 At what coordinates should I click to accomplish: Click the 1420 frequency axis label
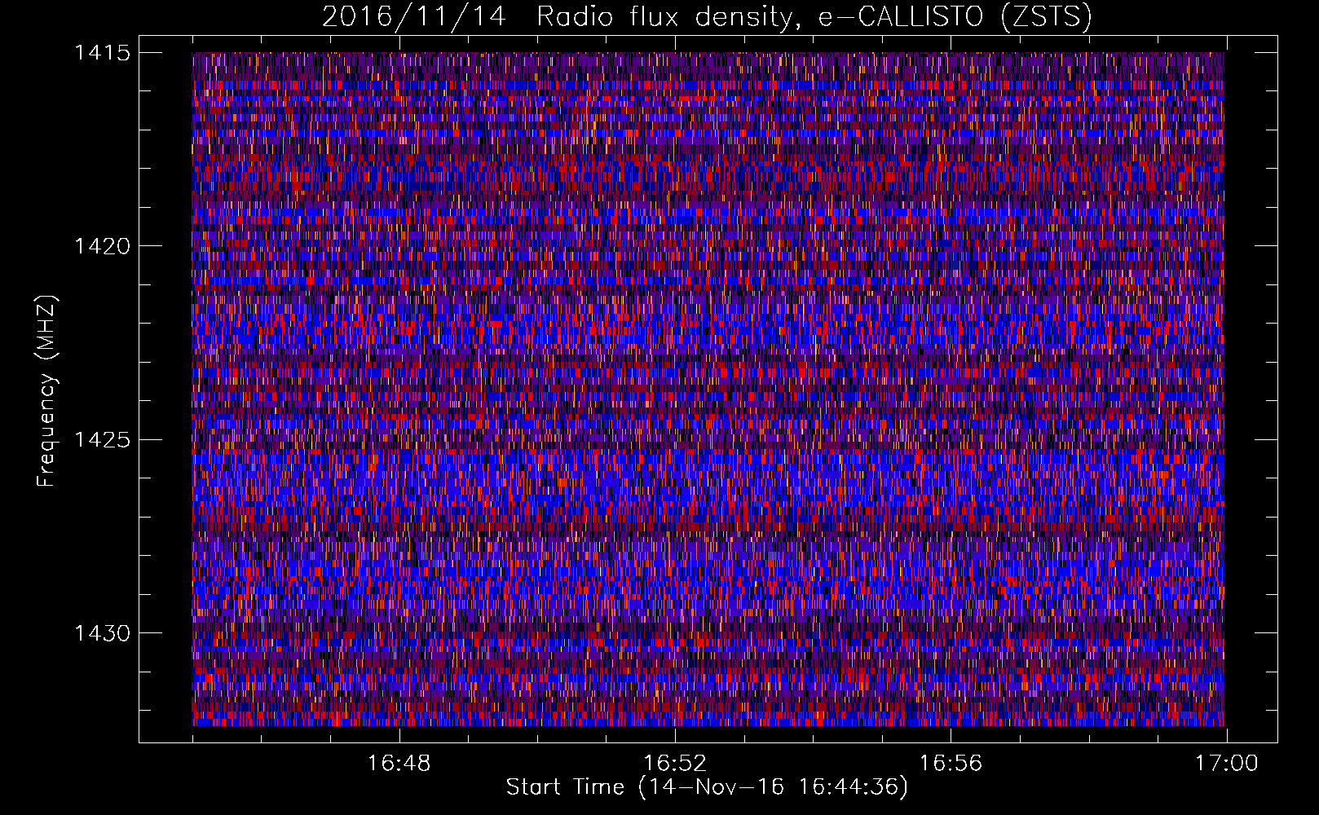(102, 246)
